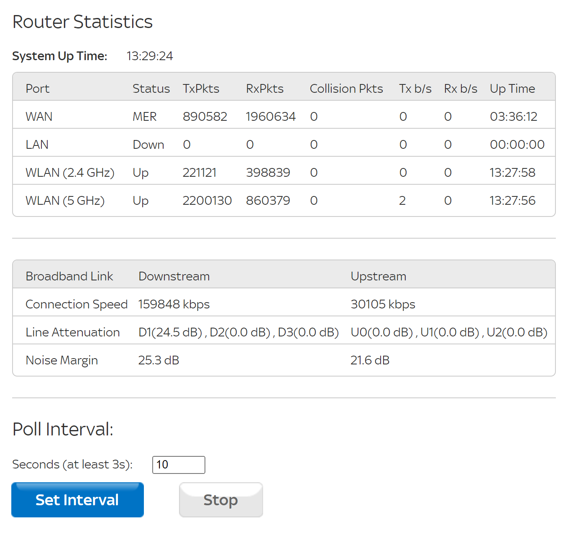Click the Status column header

tap(151, 88)
